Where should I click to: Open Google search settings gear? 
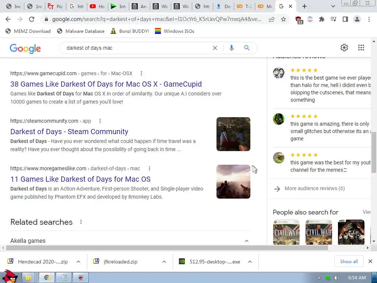tap(344, 48)
